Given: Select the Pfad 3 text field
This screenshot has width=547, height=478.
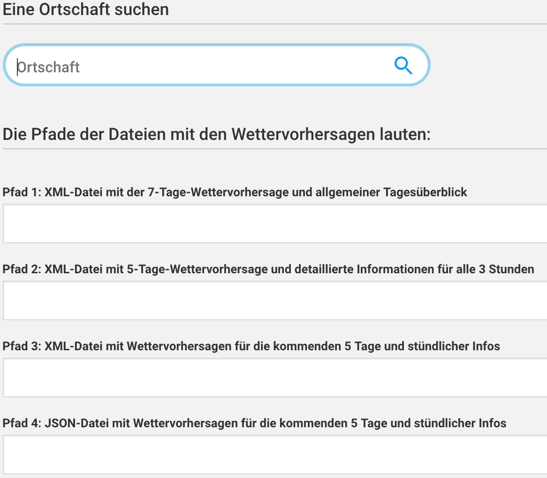Looking at the screenshot, I should pos(275,378).
